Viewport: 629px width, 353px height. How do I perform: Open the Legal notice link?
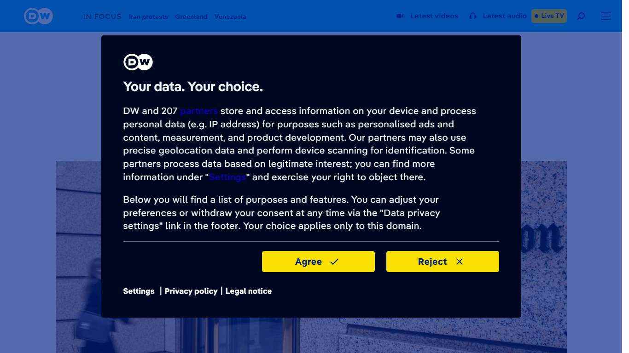pyautogui.click(x=249, y=291)
